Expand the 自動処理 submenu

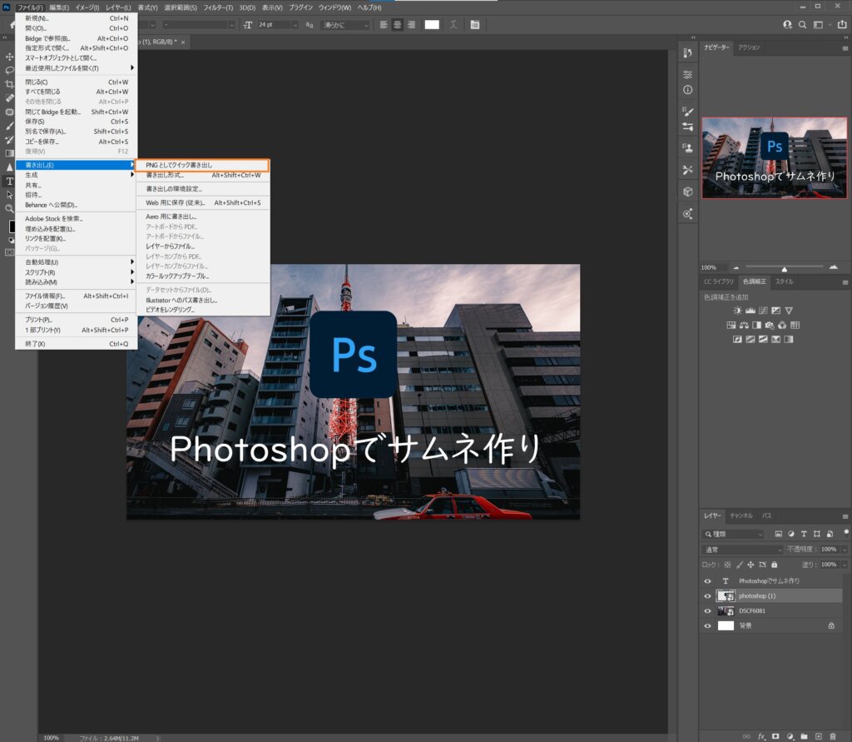[76, 262]
